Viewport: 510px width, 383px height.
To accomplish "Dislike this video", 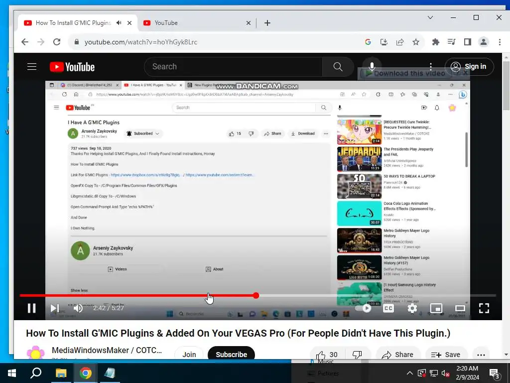I will pos(357,355).
